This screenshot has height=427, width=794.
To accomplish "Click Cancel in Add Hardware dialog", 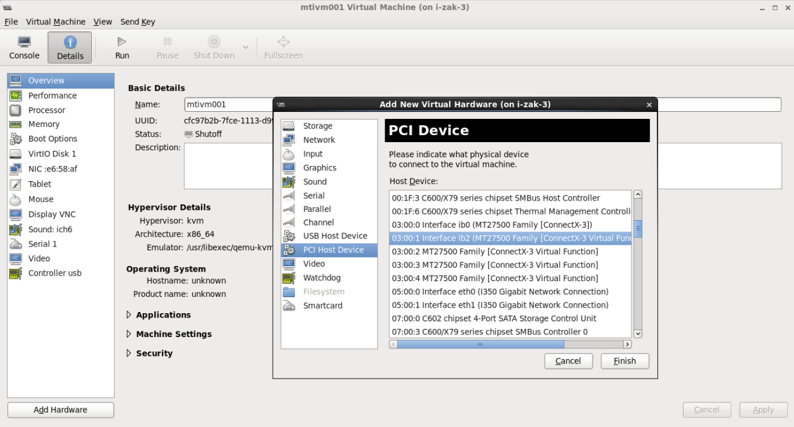I will [568, 361].
